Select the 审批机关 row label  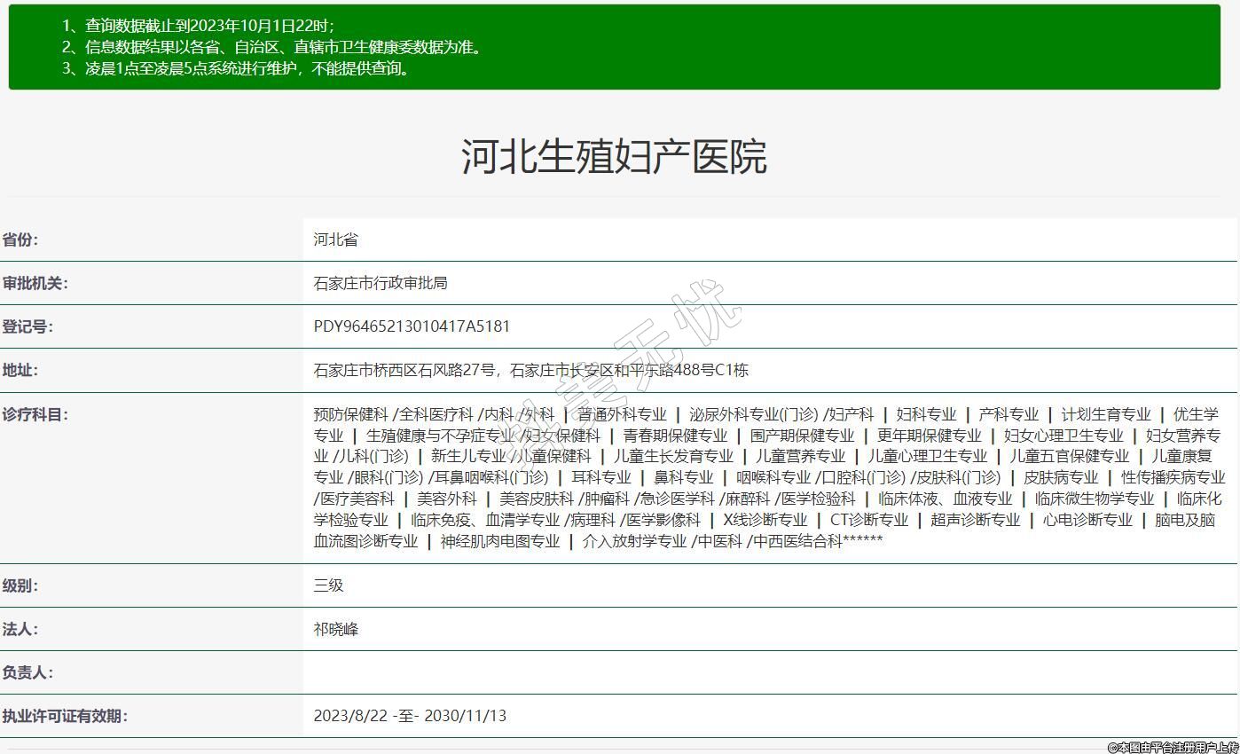coord(35,283)
